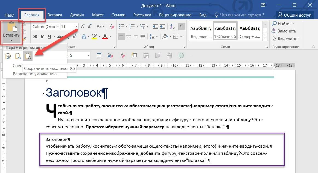The height and width of the screenshot is (173, 318).
Task: Click the percent eraser icon in second toolbar
Action: tap(110, 55)
